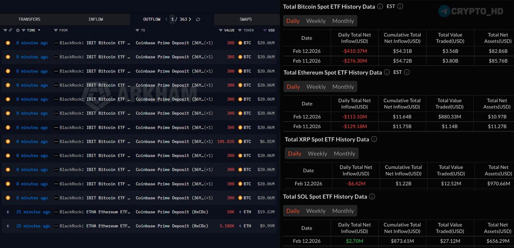Open BlackRock IBIT sender in the 101.835 BTC row
This screenshot has height=248, width=514.
point(95,141)
